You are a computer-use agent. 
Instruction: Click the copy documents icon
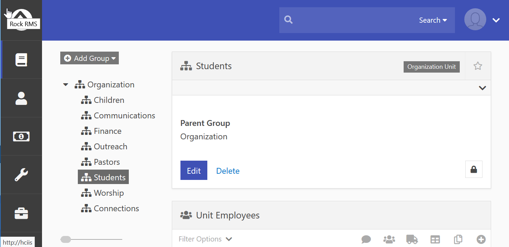tap(458, 239)
